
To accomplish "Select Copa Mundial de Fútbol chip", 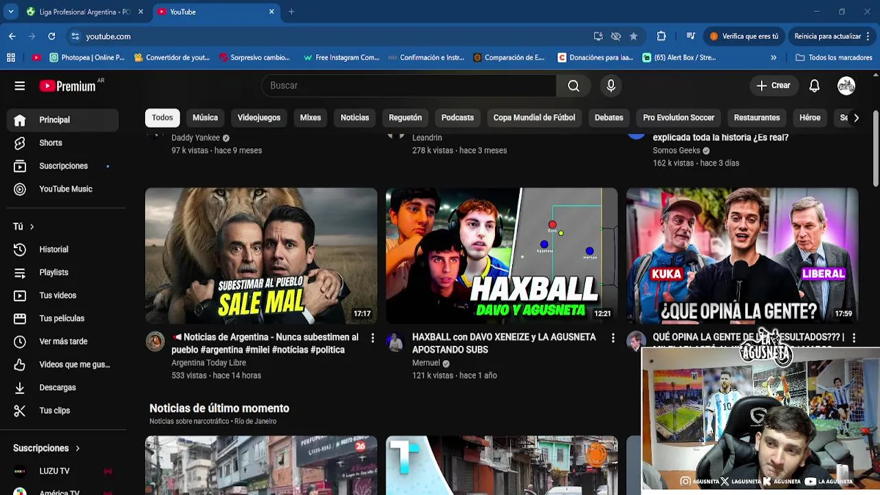I will click(x=534, y=118).
